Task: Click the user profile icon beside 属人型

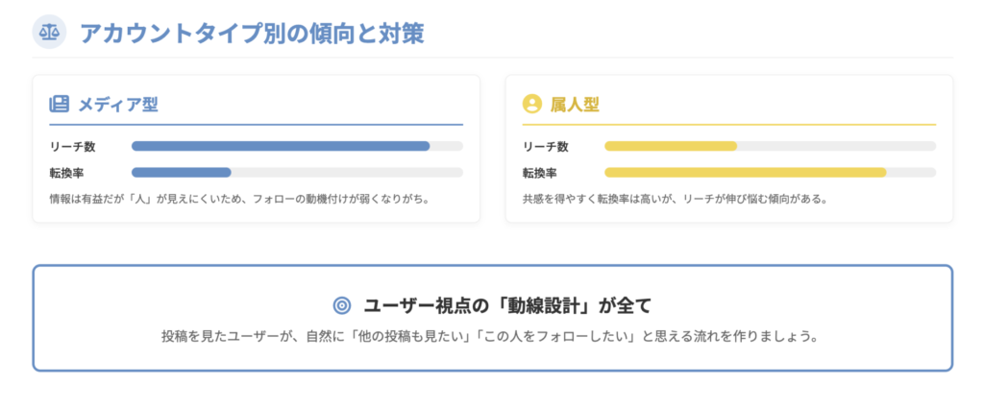Action: point(531,104)
